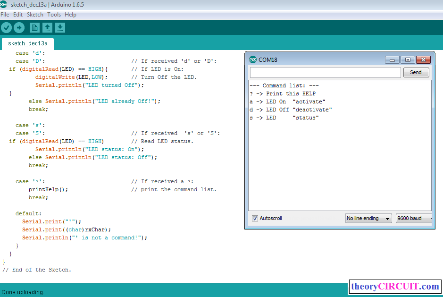Screen dimensions: 443x297
Task: Click the Save sketch down-arrow icon
Action: [x=60, y=28]
